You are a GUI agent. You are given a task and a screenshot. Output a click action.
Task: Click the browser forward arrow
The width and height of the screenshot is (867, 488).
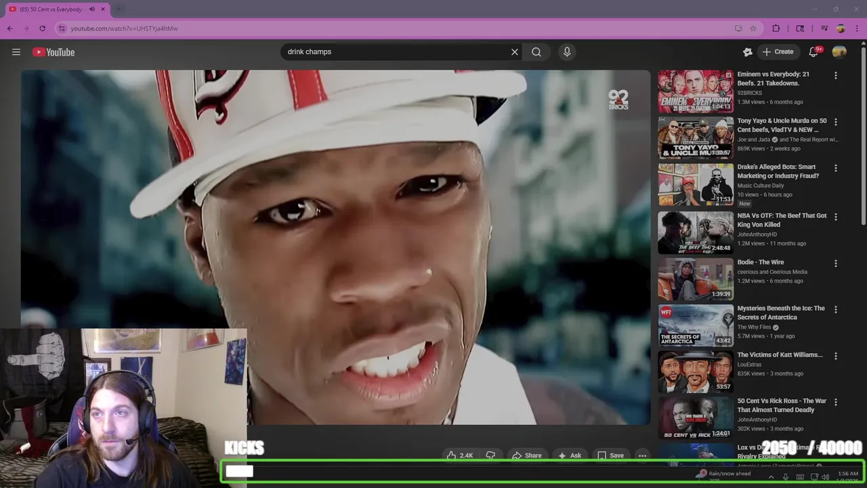(26, 28)
